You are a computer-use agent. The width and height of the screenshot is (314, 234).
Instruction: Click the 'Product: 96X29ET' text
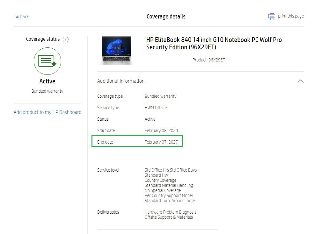coord(209,60)
